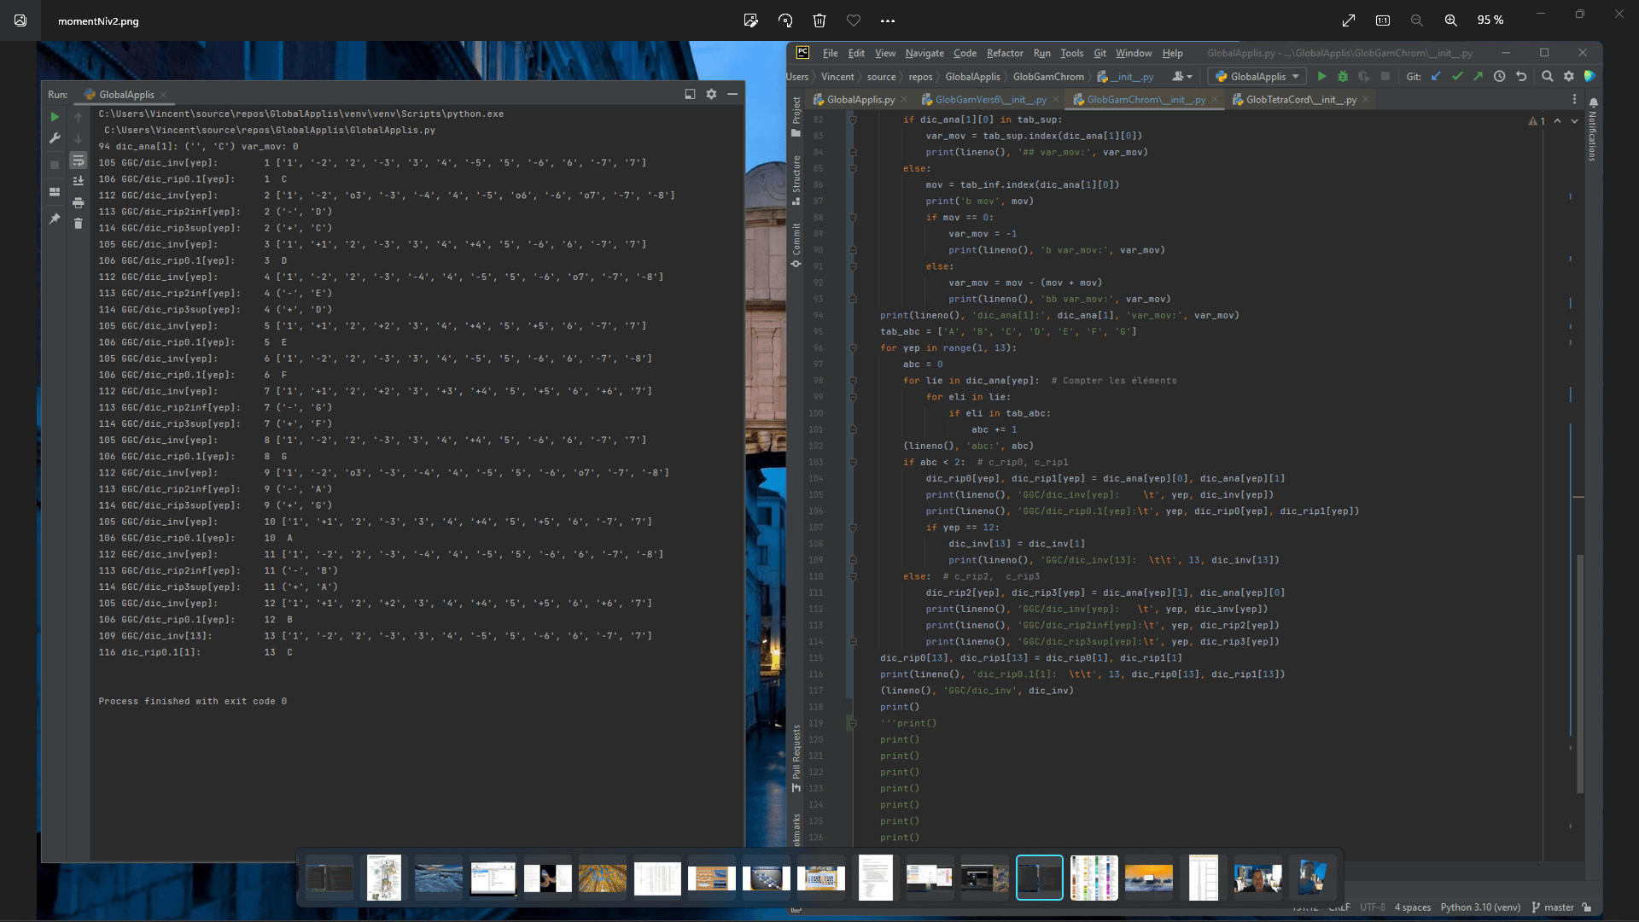Open Run panel settings gear
The image size is (1639, 922).
tap(711, 95)
